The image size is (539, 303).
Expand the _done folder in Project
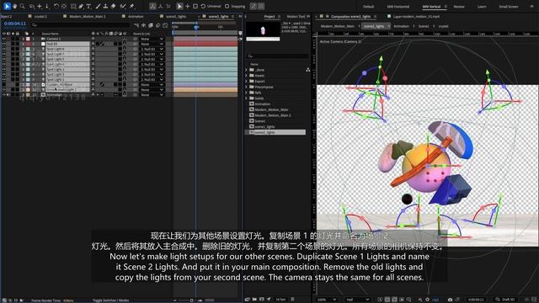coord(246,70)
